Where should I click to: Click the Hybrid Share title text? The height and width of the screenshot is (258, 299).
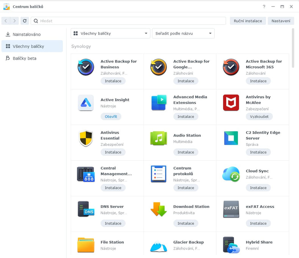(259, 242)
